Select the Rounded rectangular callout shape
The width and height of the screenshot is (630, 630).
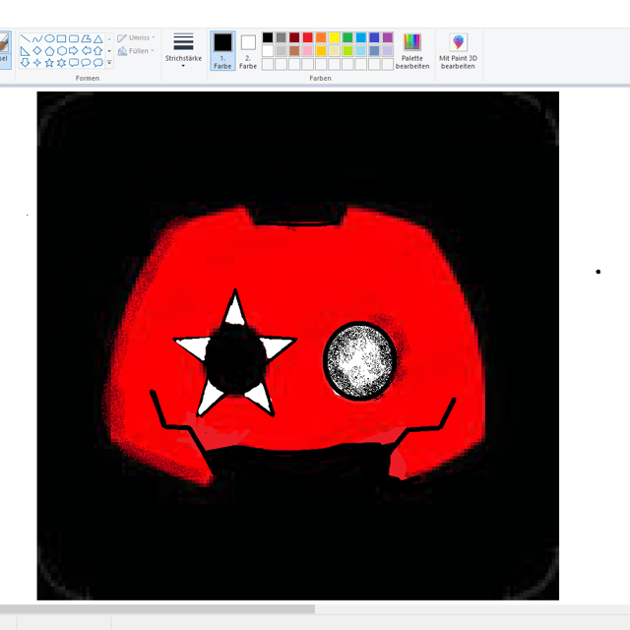click(x=74, y=63)
